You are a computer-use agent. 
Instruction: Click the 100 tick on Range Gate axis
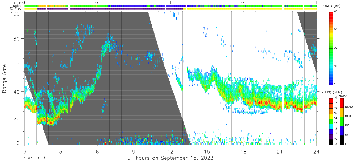(x=15, y=14)
